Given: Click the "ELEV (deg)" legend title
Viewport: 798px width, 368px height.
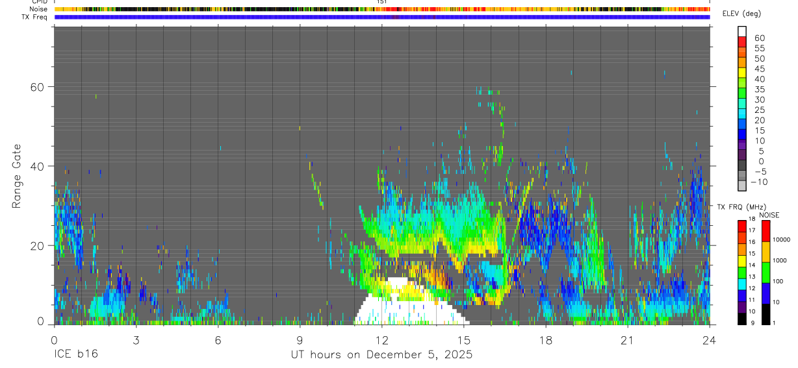Looking at the screenshot, I should (742, 14).
